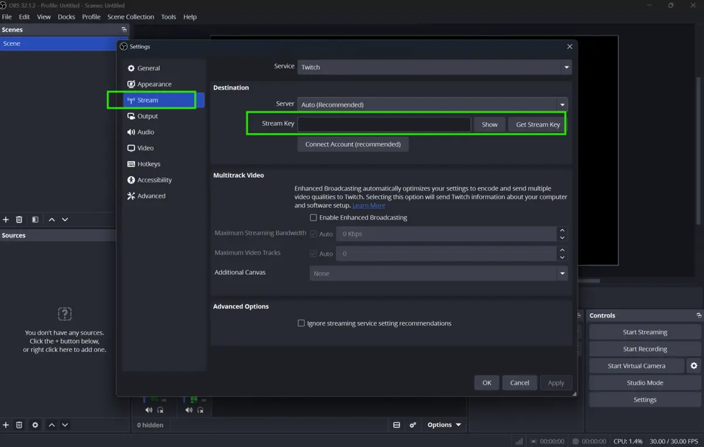Open the Service dropdown showing Twitch
Viewport: 704px width, 447px height.
point(434,67)
